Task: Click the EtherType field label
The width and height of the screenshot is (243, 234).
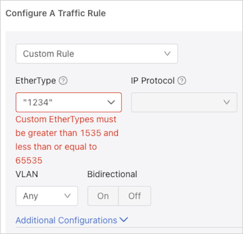Action: [x=36, y=81]
